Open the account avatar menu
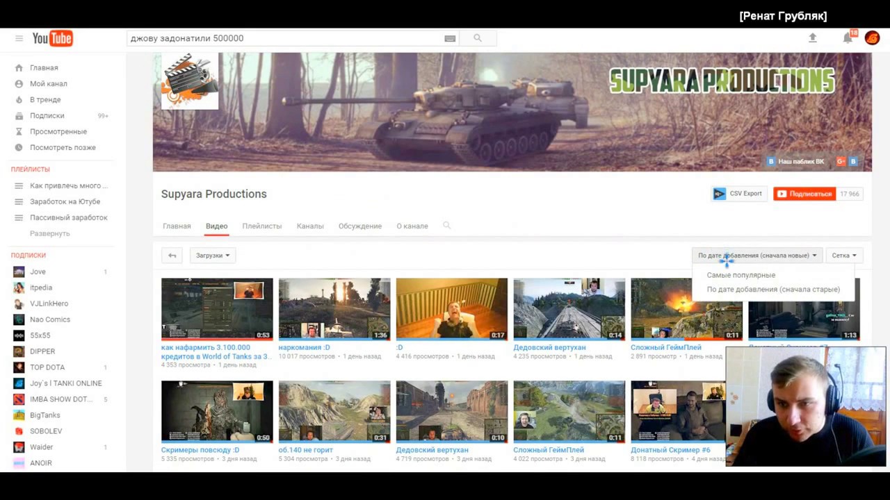Image resolution: width=890 pixels, height=500 pixels. coord(872,38)
